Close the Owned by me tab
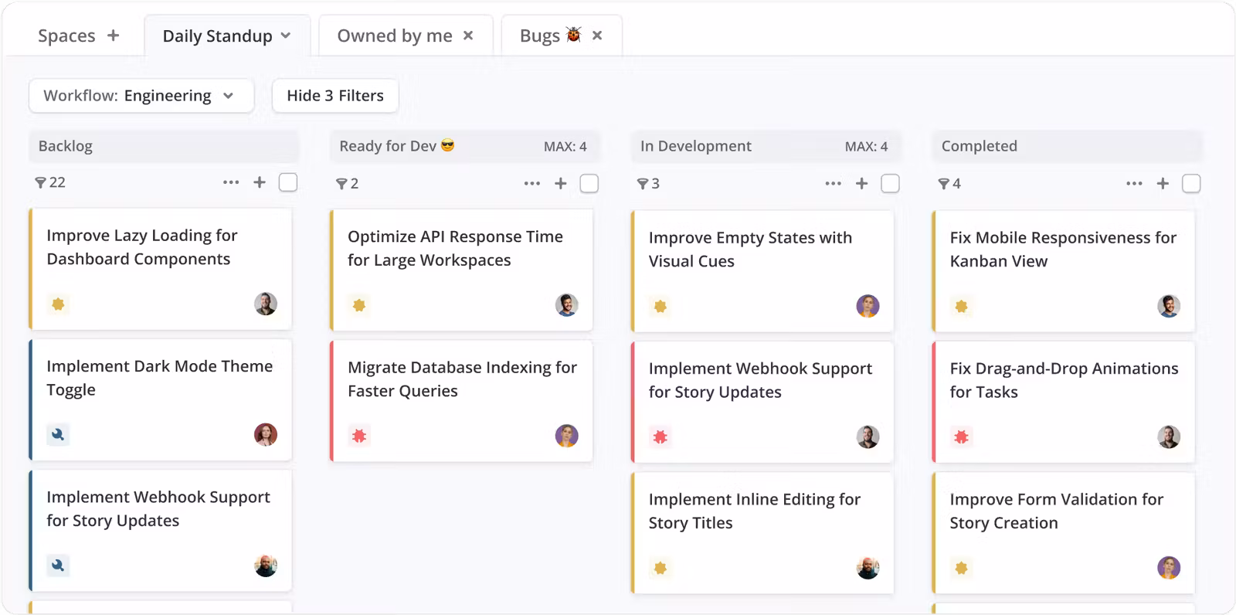The image size is (1236, 615). click(x=468, y=36)
